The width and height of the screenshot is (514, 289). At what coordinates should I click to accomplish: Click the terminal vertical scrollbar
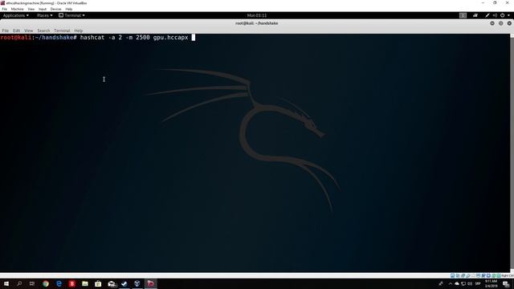(x=512, y=153)
